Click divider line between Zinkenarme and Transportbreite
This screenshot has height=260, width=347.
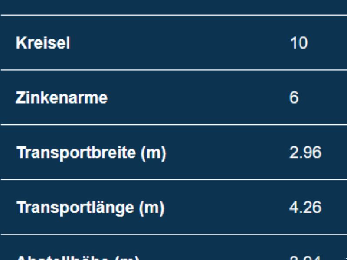(x=173, y=125)
